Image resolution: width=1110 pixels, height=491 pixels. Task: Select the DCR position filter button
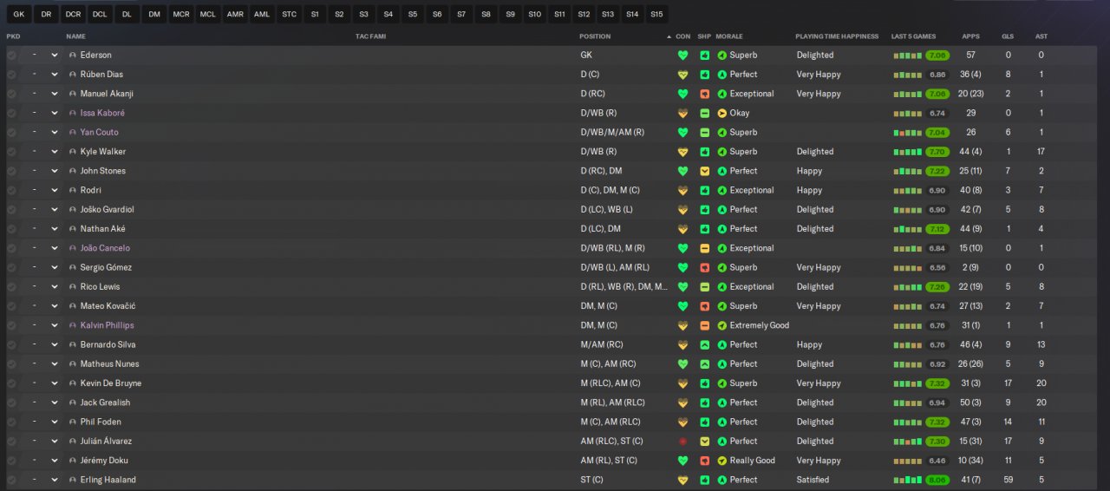click(x=73, y=14)
